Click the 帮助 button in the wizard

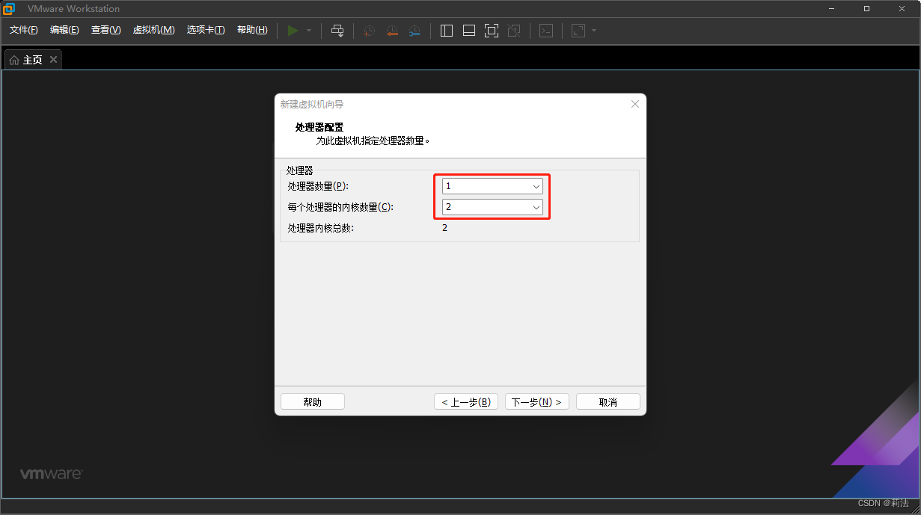(x=313, y=401)
